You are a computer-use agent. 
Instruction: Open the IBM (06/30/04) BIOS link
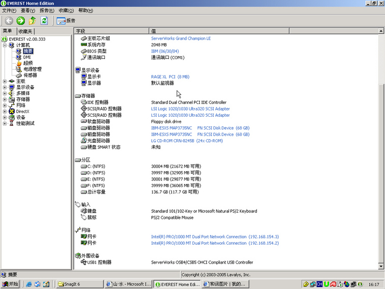pos(165,51)
